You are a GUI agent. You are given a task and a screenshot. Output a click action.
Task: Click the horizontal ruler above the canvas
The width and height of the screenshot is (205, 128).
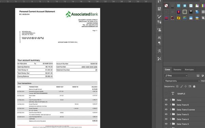tap(76, 1)
